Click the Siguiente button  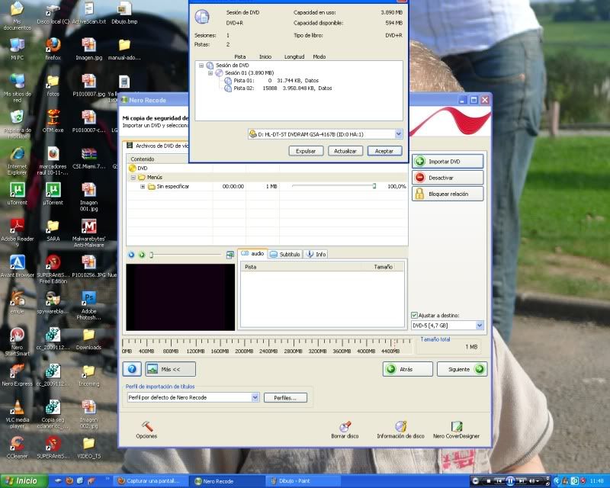point(462,369)
